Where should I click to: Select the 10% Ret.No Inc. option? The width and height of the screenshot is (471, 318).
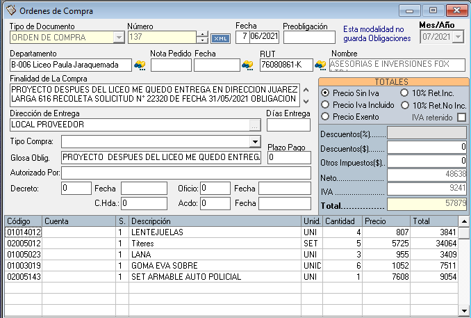[x=404, y=105]
